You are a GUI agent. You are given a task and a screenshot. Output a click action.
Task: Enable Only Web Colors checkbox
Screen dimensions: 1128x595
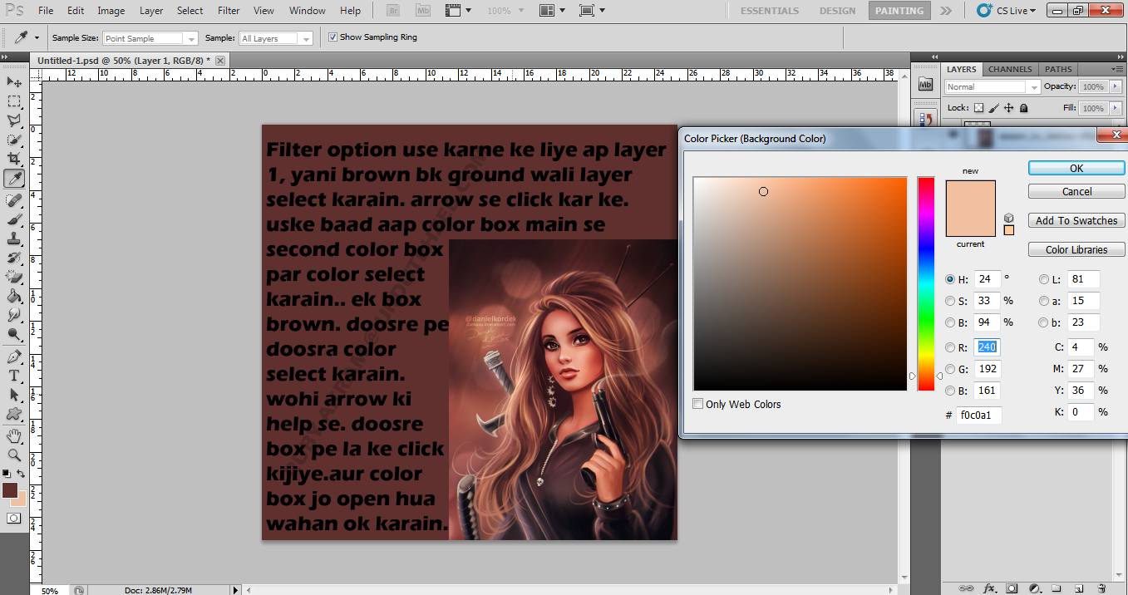(698, 404)
